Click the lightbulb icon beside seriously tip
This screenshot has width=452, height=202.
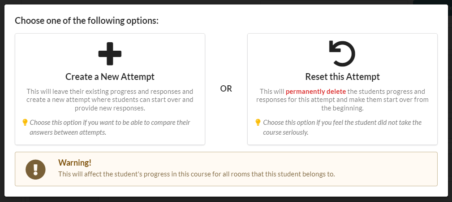click(x=258, y=123)
